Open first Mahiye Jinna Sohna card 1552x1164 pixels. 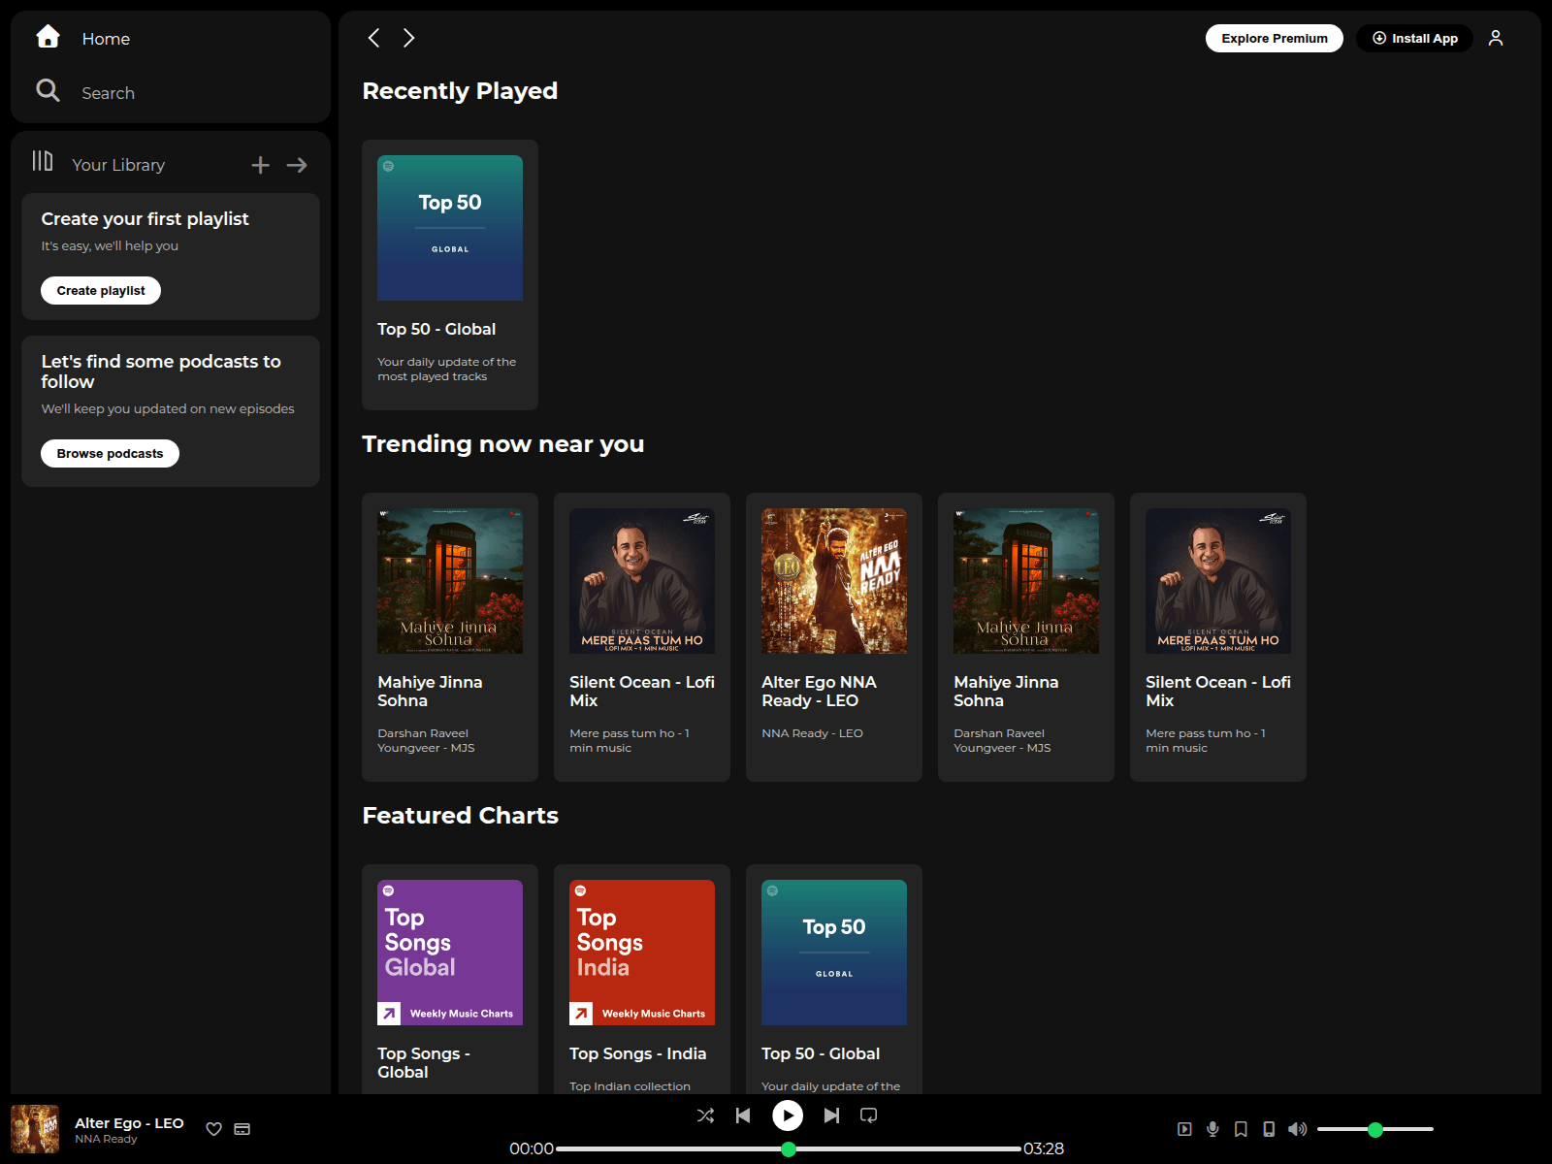450,637
